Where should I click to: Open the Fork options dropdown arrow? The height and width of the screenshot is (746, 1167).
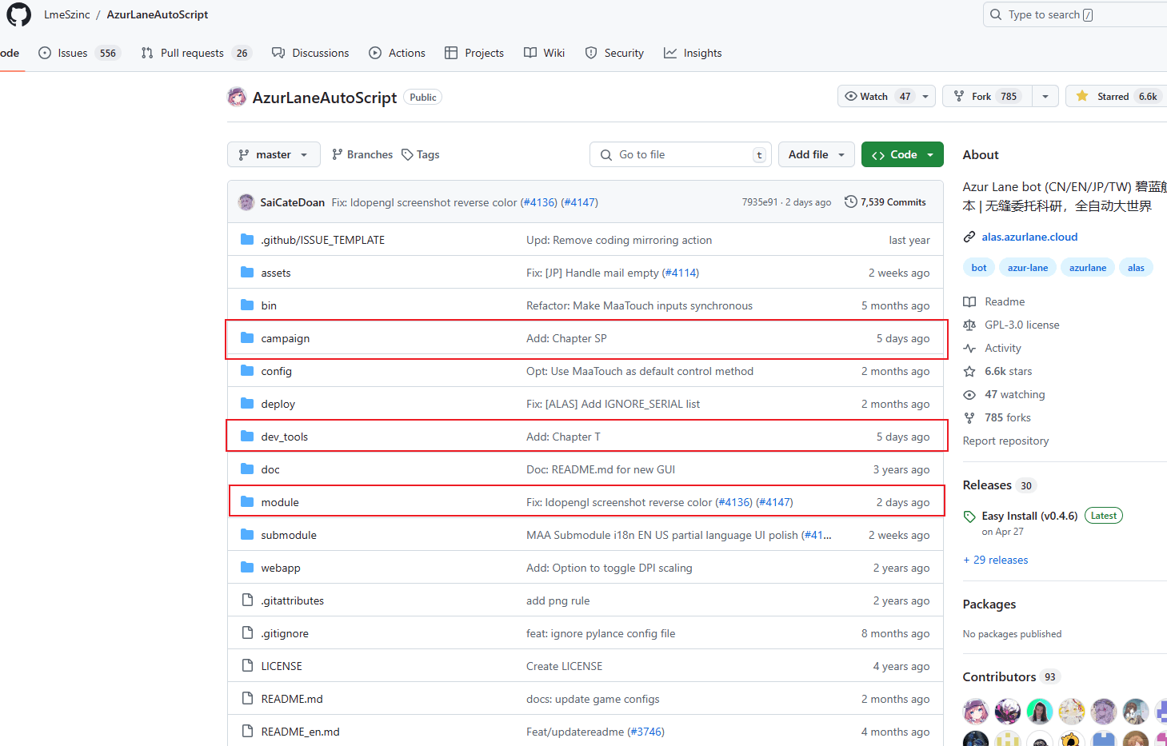click(x=1045, y=96)
